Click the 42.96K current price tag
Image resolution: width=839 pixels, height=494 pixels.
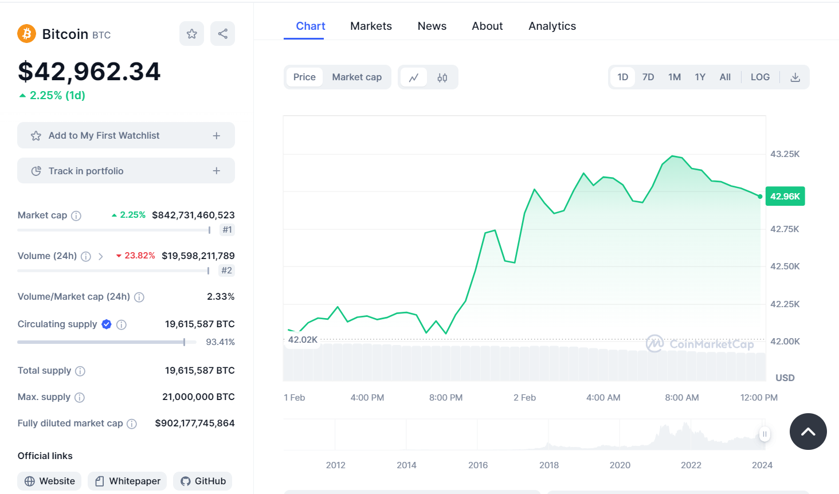coord(785,196)
